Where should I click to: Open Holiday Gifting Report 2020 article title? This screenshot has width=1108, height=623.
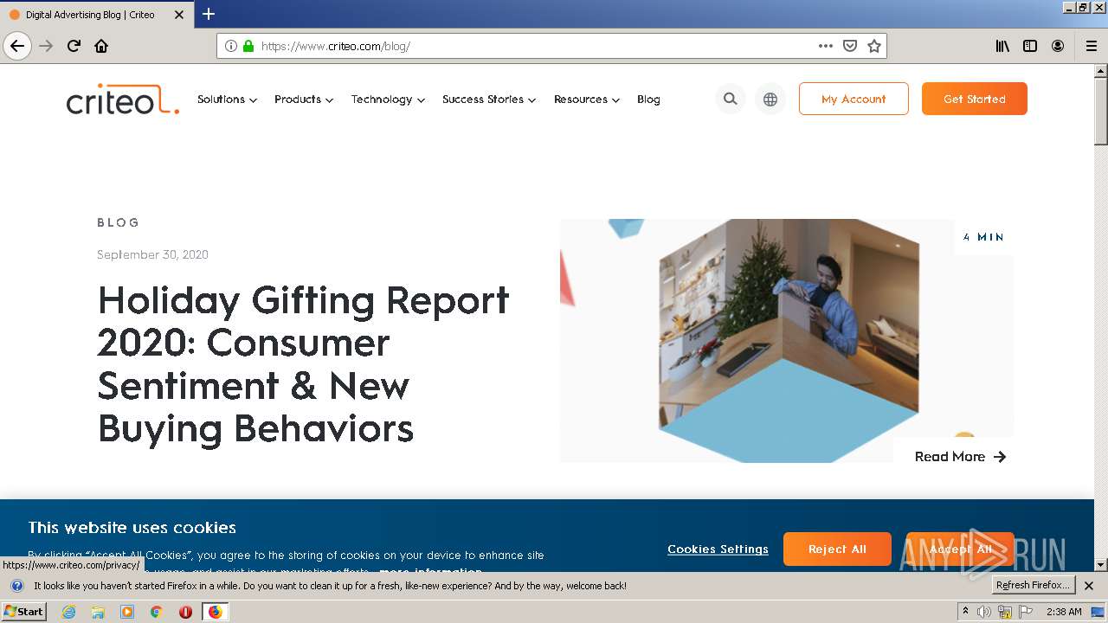click(304, 363)
